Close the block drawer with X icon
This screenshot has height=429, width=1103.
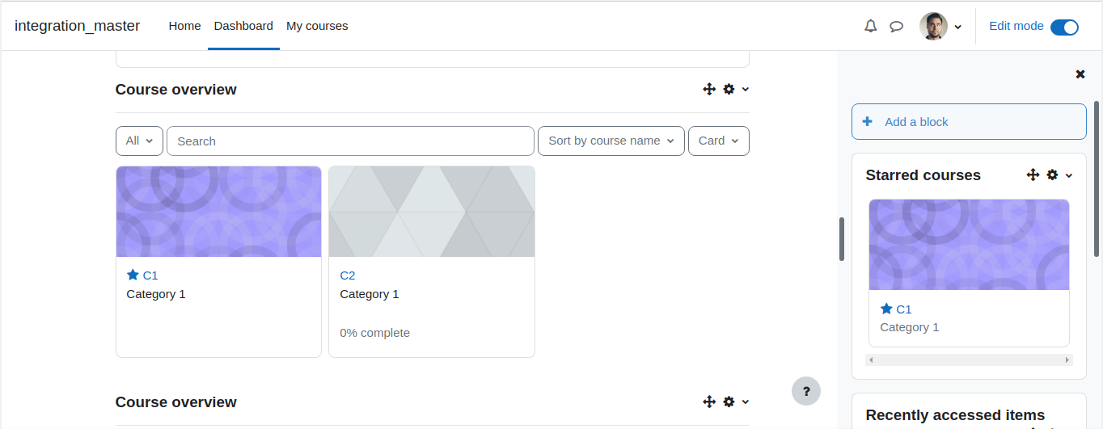click(x=1080, y=74)
